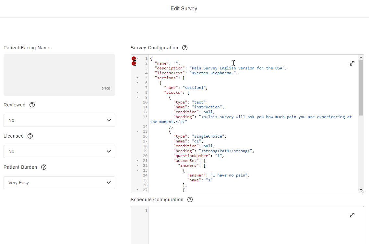369x244 pixels.
Task: Click help icon beside Licensed label
Action: [30, 136]
